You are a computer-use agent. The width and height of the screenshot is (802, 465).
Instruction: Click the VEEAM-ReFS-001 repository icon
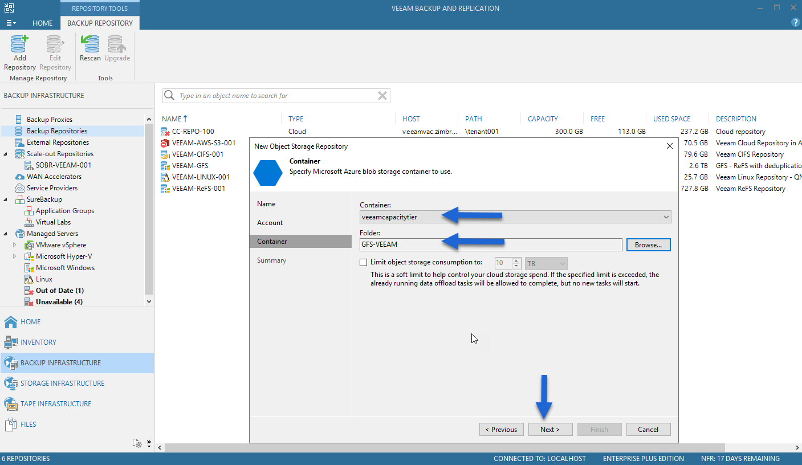click(x=165, y=189)
